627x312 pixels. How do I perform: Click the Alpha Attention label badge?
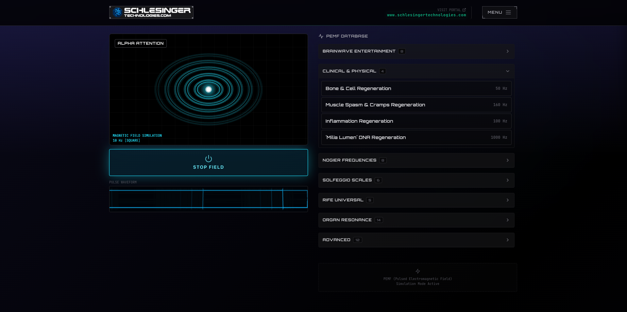tap(141, 43)
